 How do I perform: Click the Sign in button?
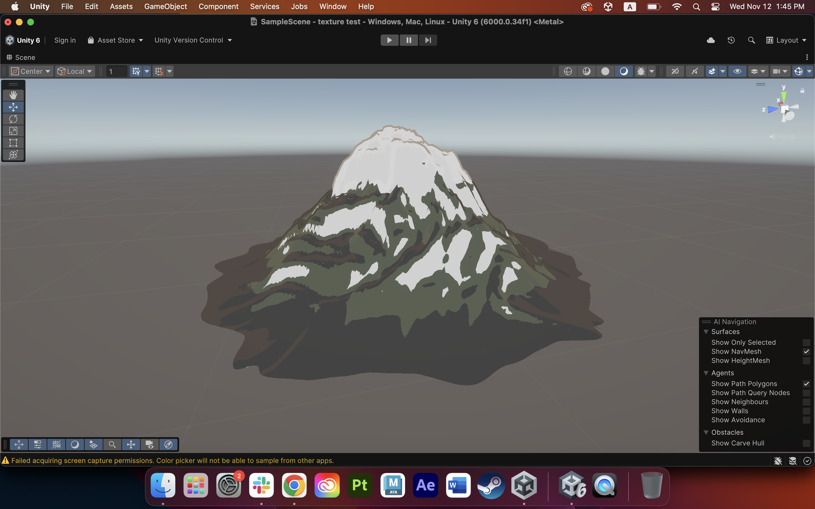click(x=65, y=40)
